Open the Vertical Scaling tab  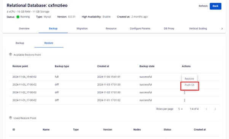[x=198, y=29]
